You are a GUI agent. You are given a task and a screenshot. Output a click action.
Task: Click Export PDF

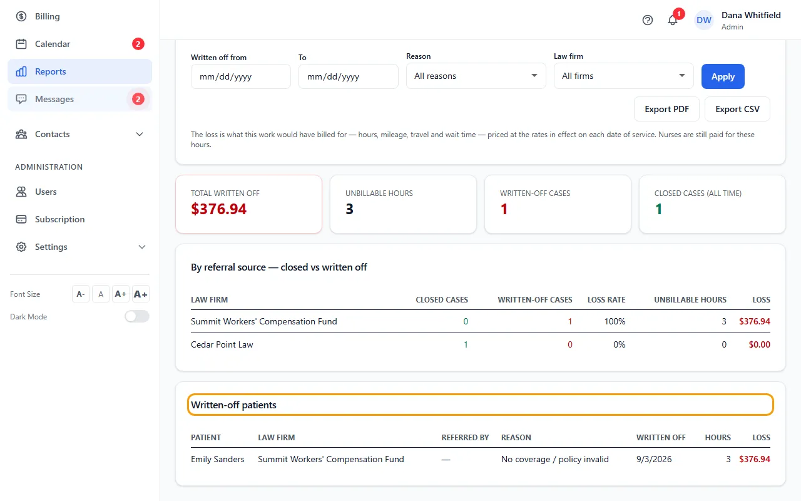667,109
